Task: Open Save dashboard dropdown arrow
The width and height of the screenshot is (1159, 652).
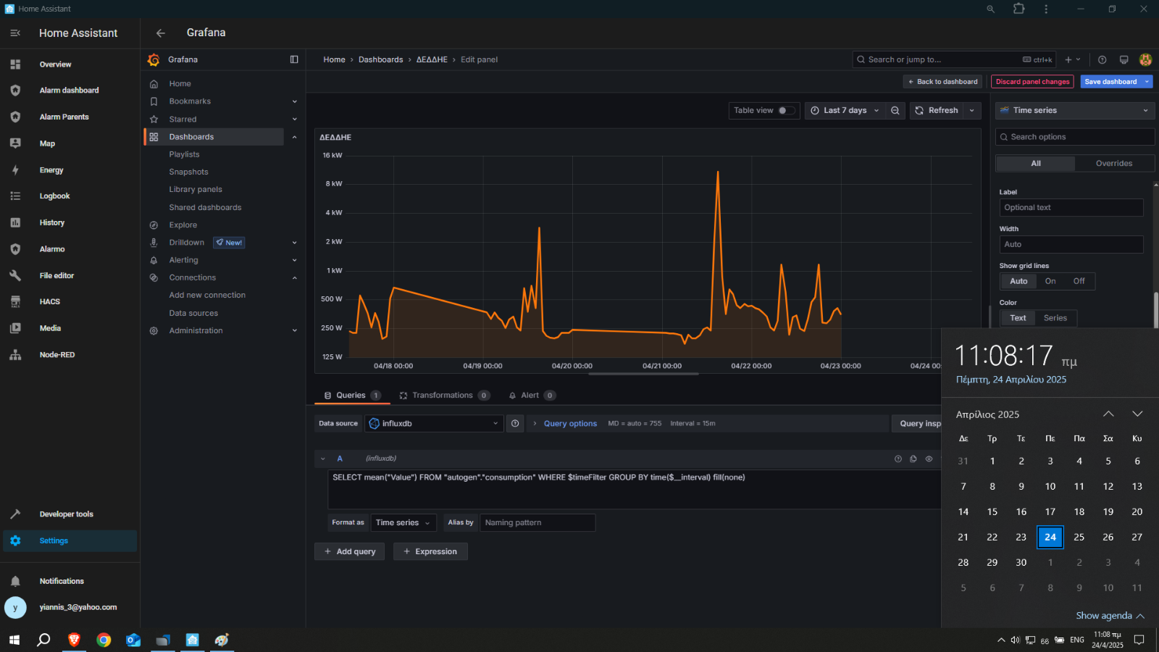Action: pos(1147,82)
